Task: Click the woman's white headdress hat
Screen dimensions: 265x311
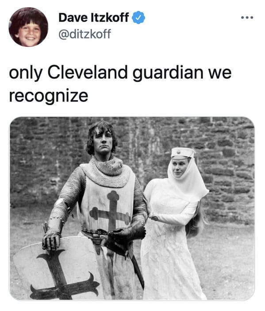Action: 183,153
